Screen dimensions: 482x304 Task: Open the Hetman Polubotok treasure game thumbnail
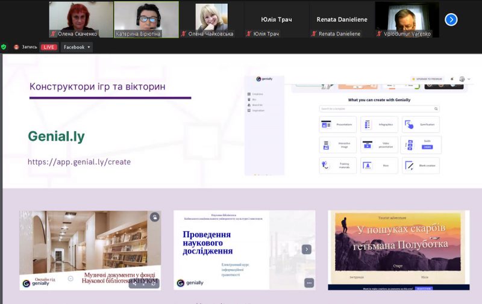[x=398, y=249]
